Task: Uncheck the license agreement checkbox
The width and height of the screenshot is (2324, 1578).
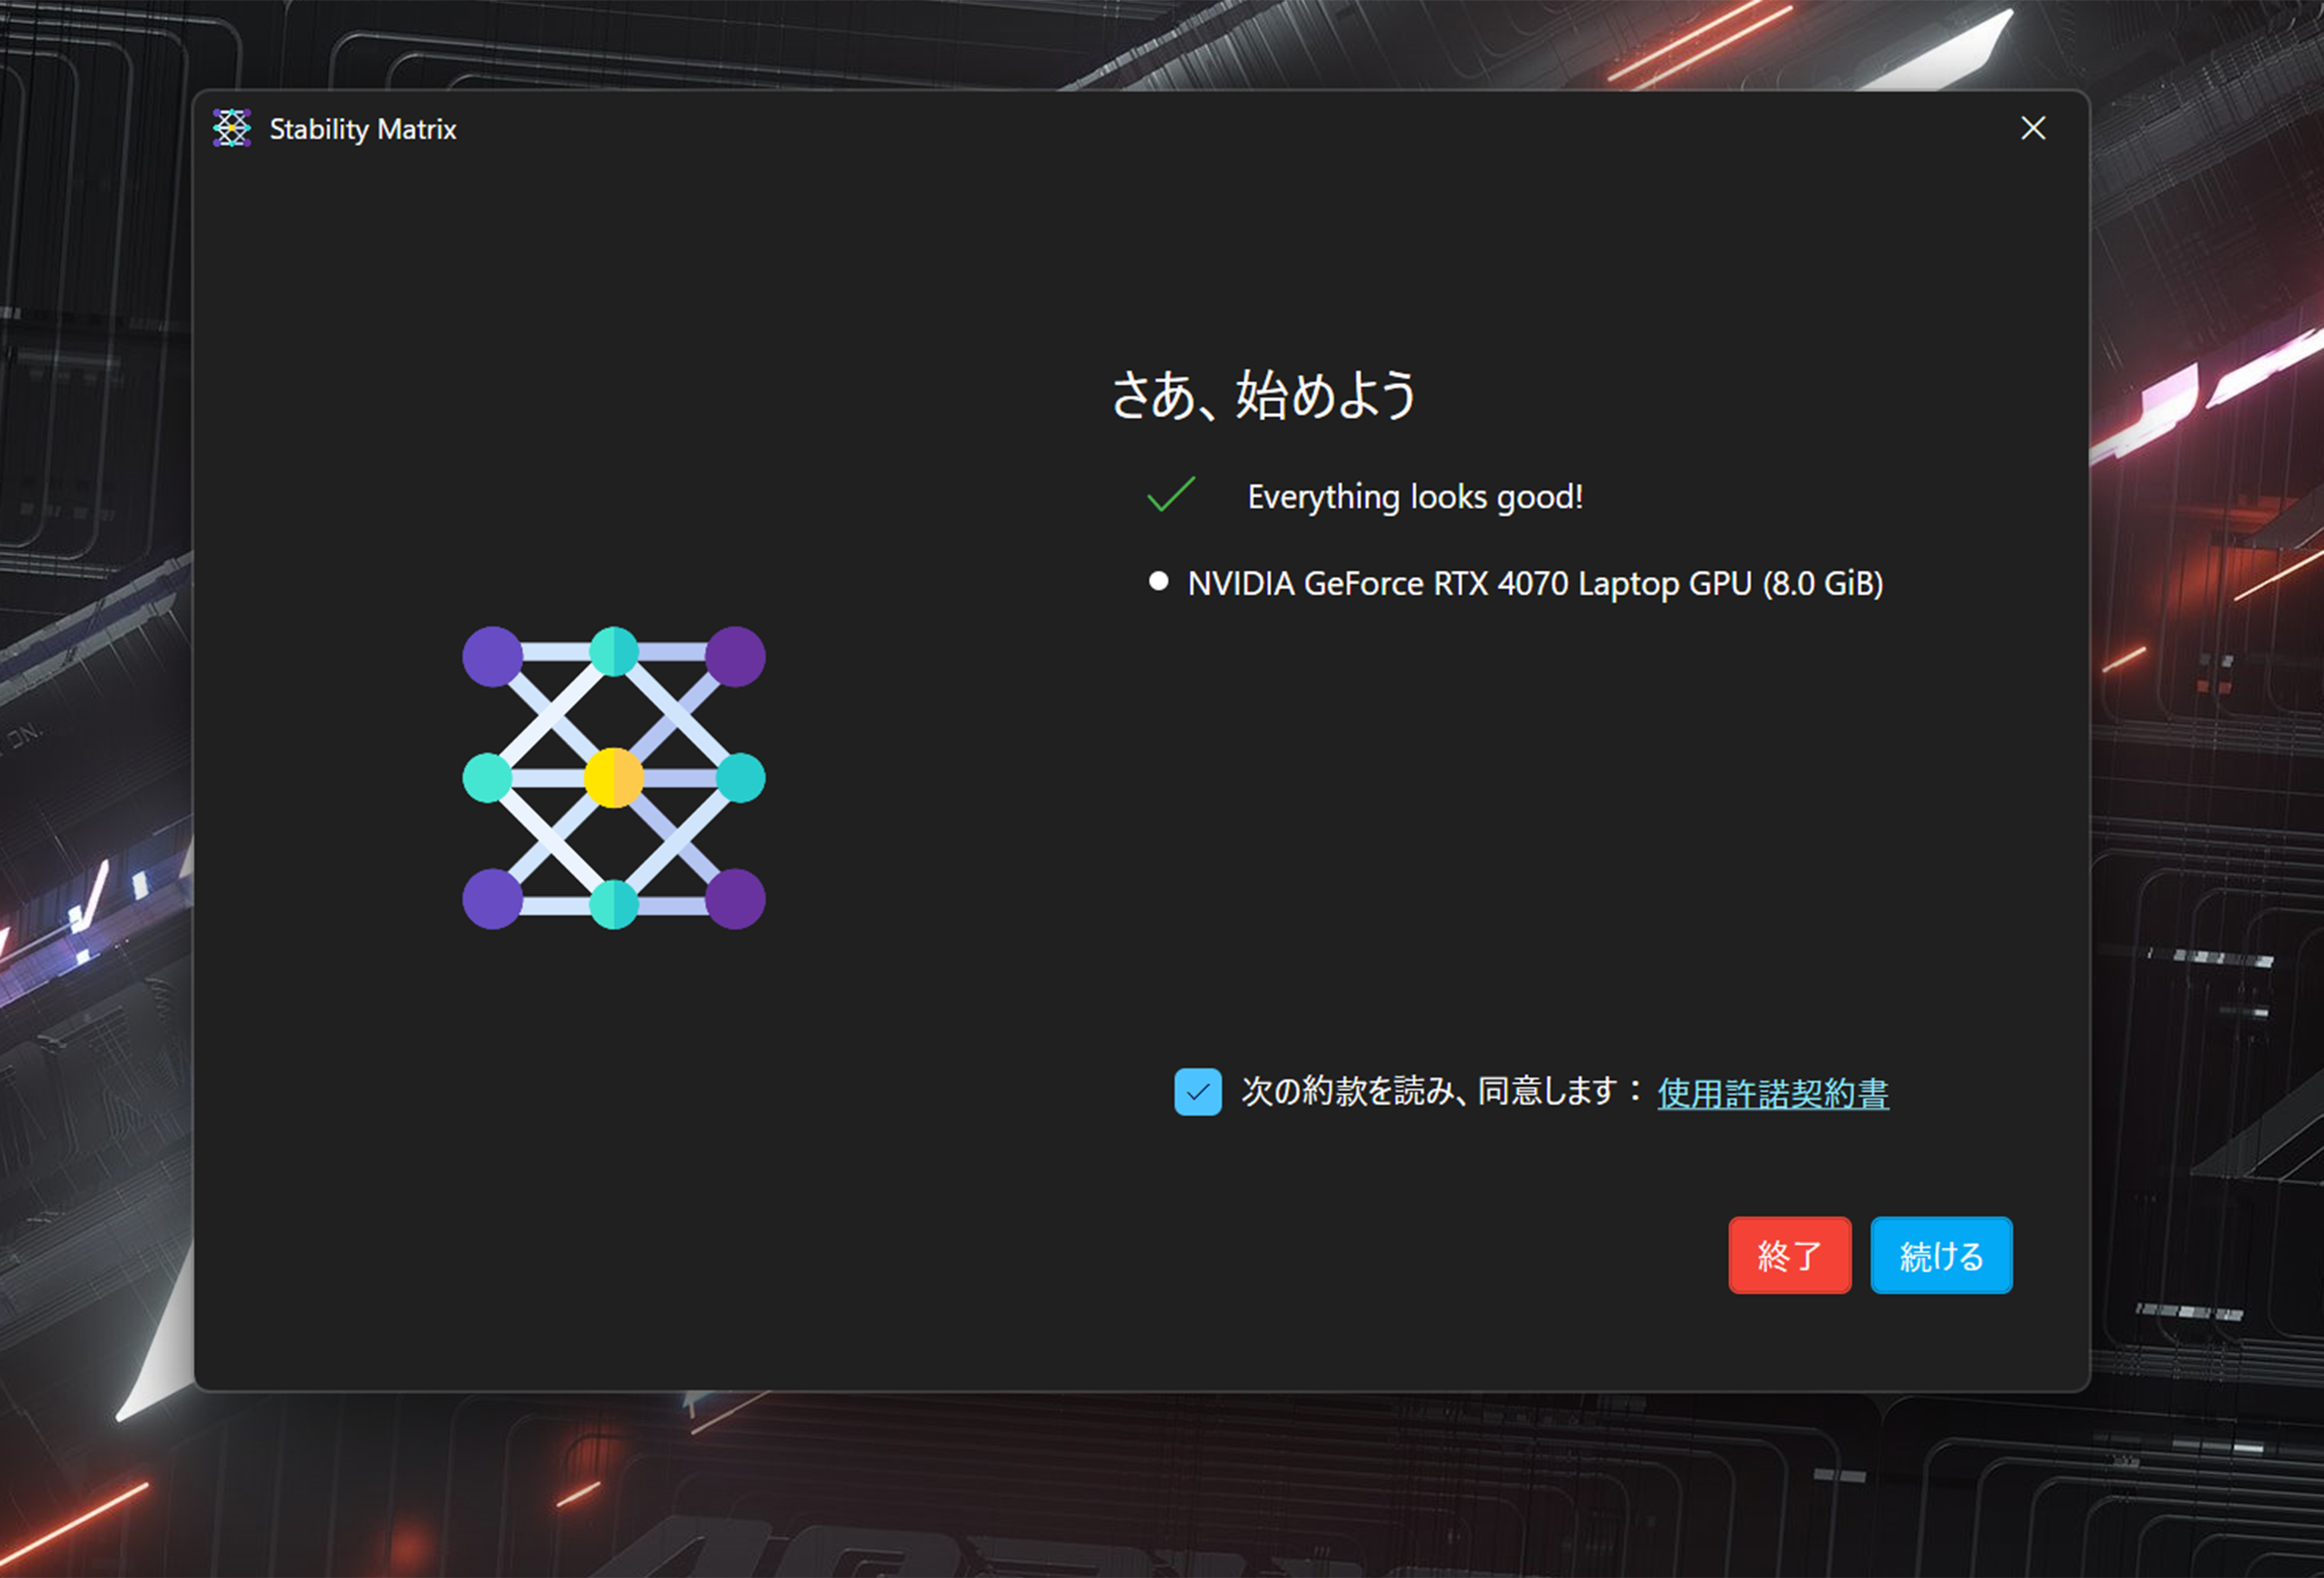Action: click(x=1197, y=1091)
